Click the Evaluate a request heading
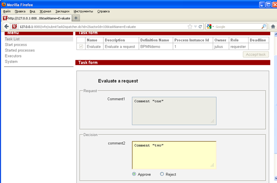 coord(118,81)
